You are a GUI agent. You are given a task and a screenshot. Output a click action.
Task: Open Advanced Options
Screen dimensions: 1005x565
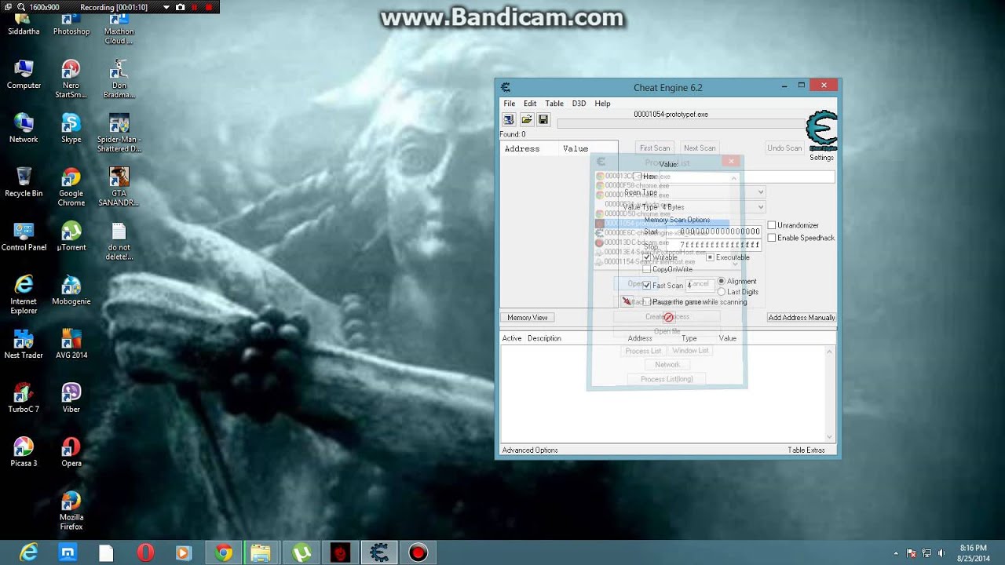tap(530, 450)
